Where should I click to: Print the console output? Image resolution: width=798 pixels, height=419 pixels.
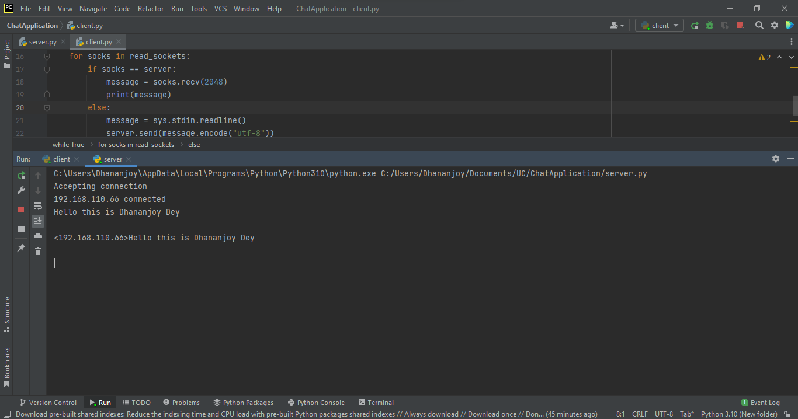point(38,236)
